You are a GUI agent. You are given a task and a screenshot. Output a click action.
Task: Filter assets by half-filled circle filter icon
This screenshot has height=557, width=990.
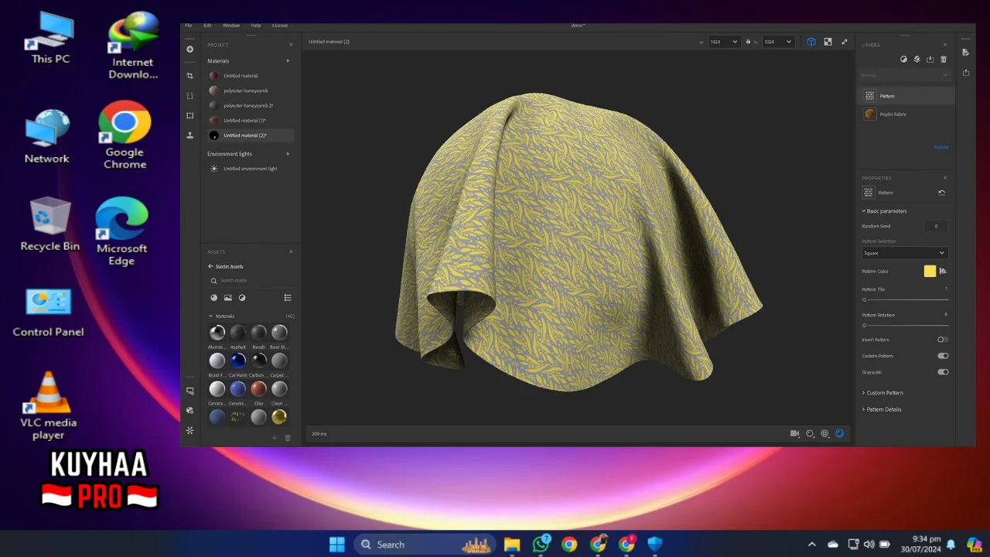[x=242, y=298]
